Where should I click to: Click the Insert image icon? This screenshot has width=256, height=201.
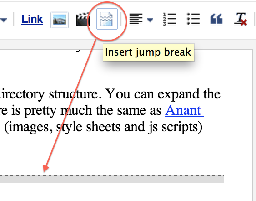pos(60,20)
